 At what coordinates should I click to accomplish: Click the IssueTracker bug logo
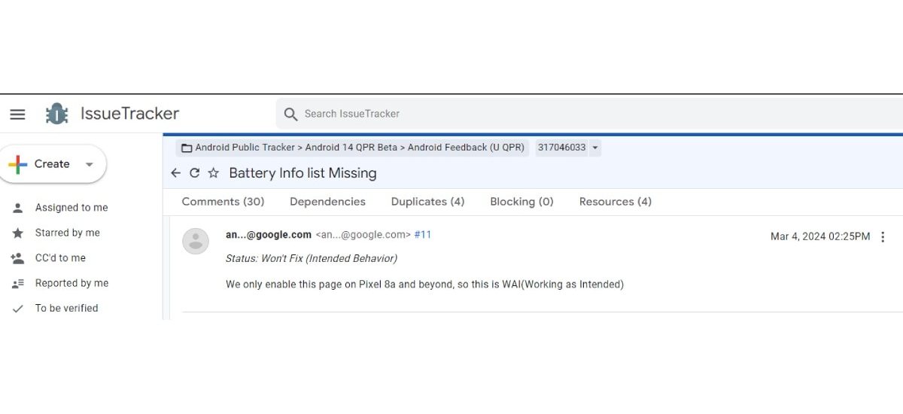point(56,114)
